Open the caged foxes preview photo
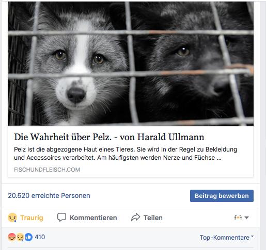 131,64
